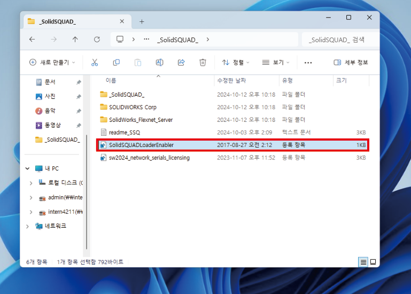Switch to large thumbnails view icon
Image resolution: width=411 pixels, height=294 pixels.
coord(373,262)
